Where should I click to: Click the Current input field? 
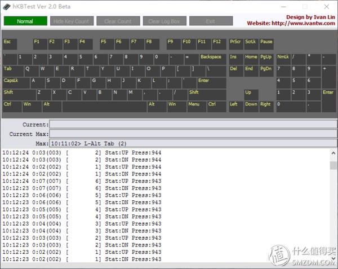(193, 125)
